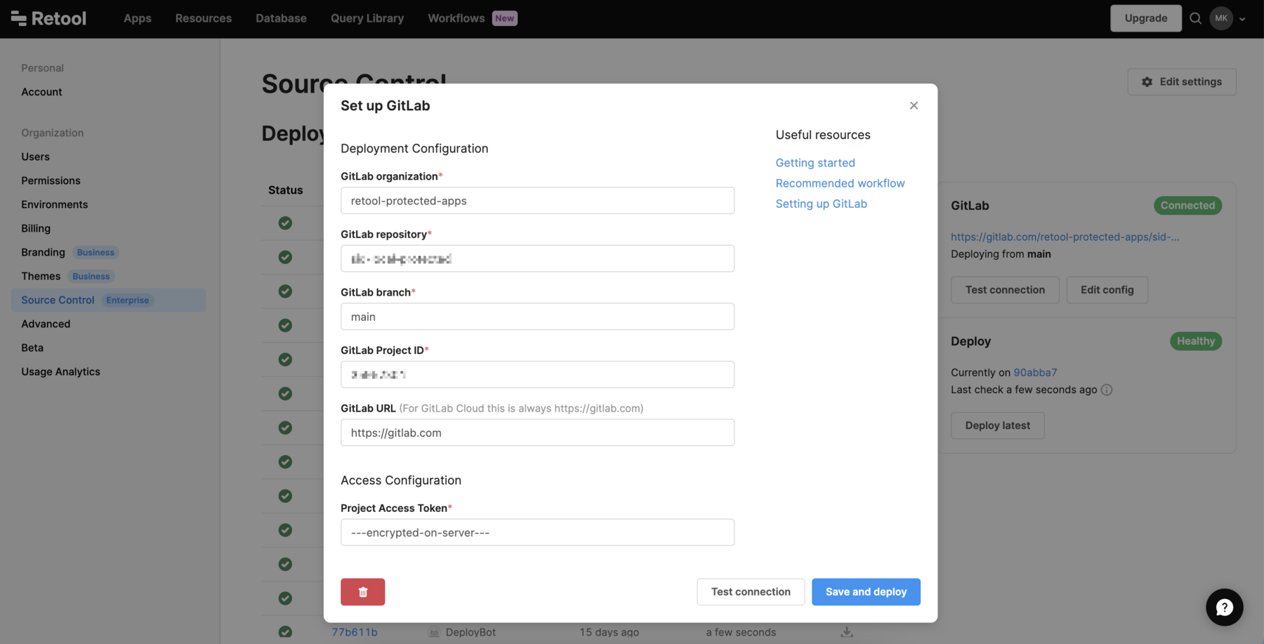The width and height of the screenshot is (1264, 644).
Task: Focus the GitLab branch field
Action: (x=537, y=317)
